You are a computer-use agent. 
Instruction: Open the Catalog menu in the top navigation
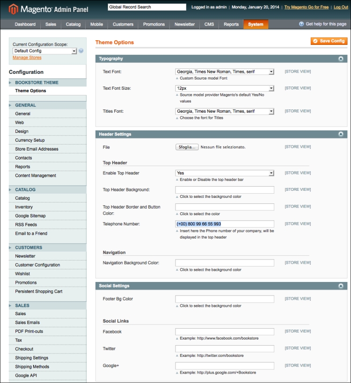pos(73,24)
